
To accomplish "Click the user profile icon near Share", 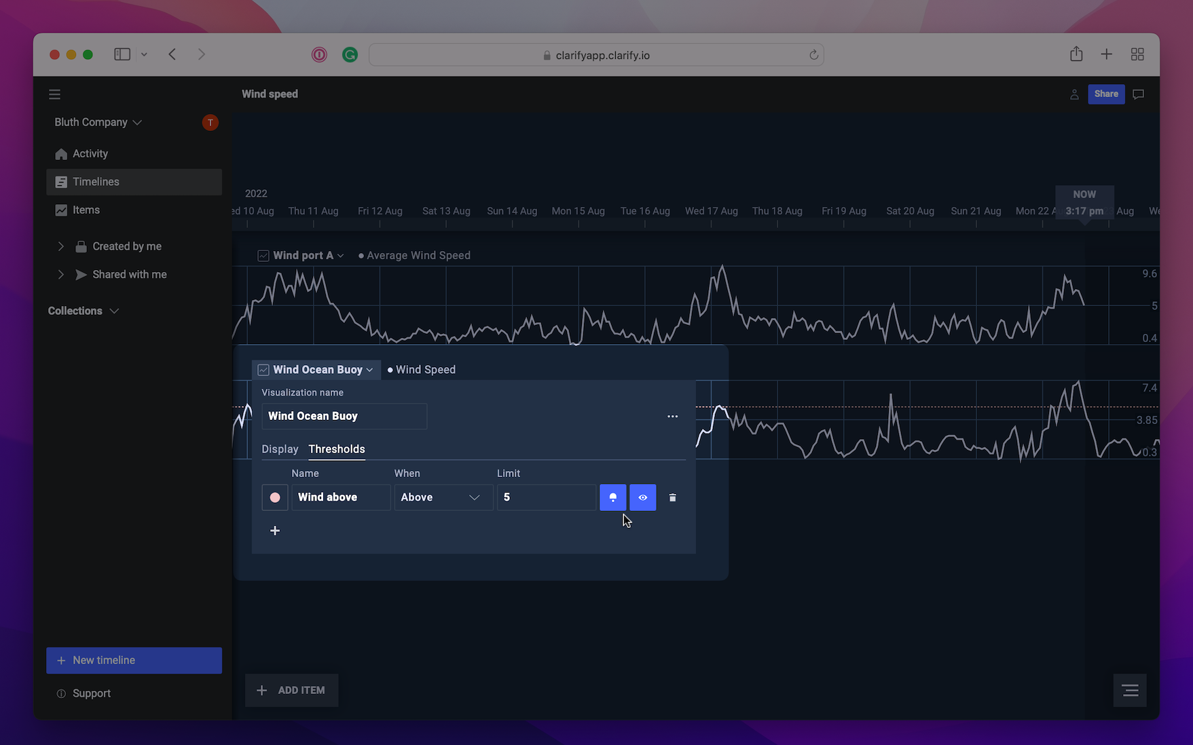I will (1074, 94).
